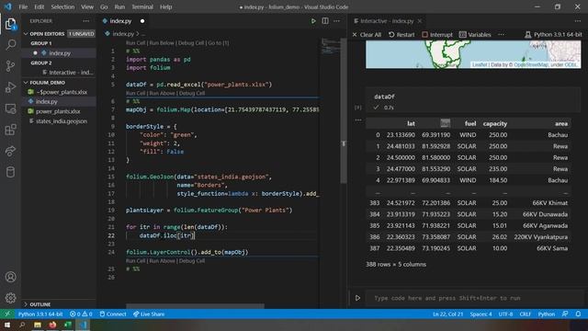Open the Extensions view
This screenshot has width=588, height=331.
point(10,130)
